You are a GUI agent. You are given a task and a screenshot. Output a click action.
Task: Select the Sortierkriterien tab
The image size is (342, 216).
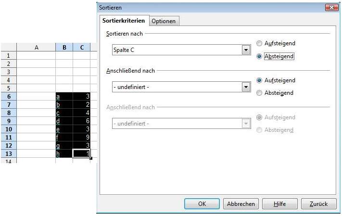tap(124, 21)
